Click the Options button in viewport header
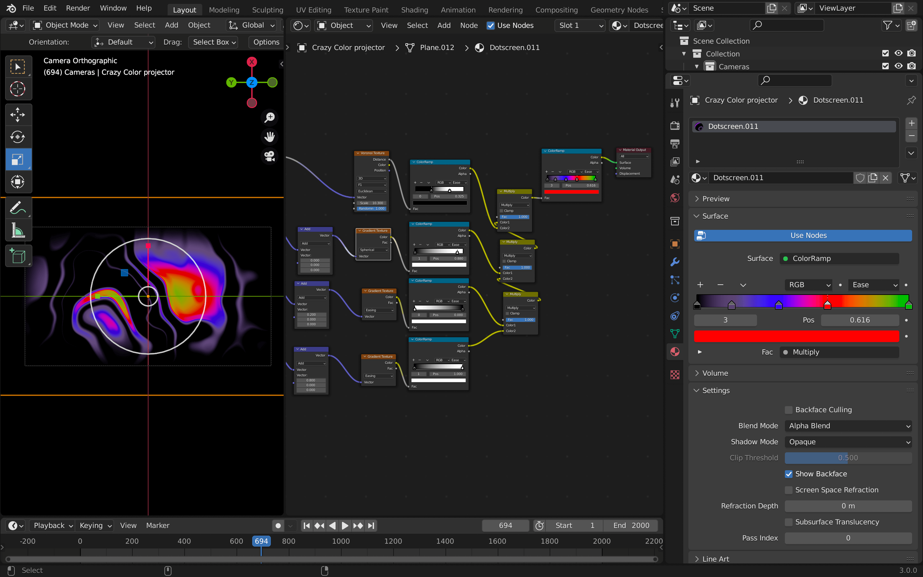This screenshot has width=923, height=577. point(266,42)
